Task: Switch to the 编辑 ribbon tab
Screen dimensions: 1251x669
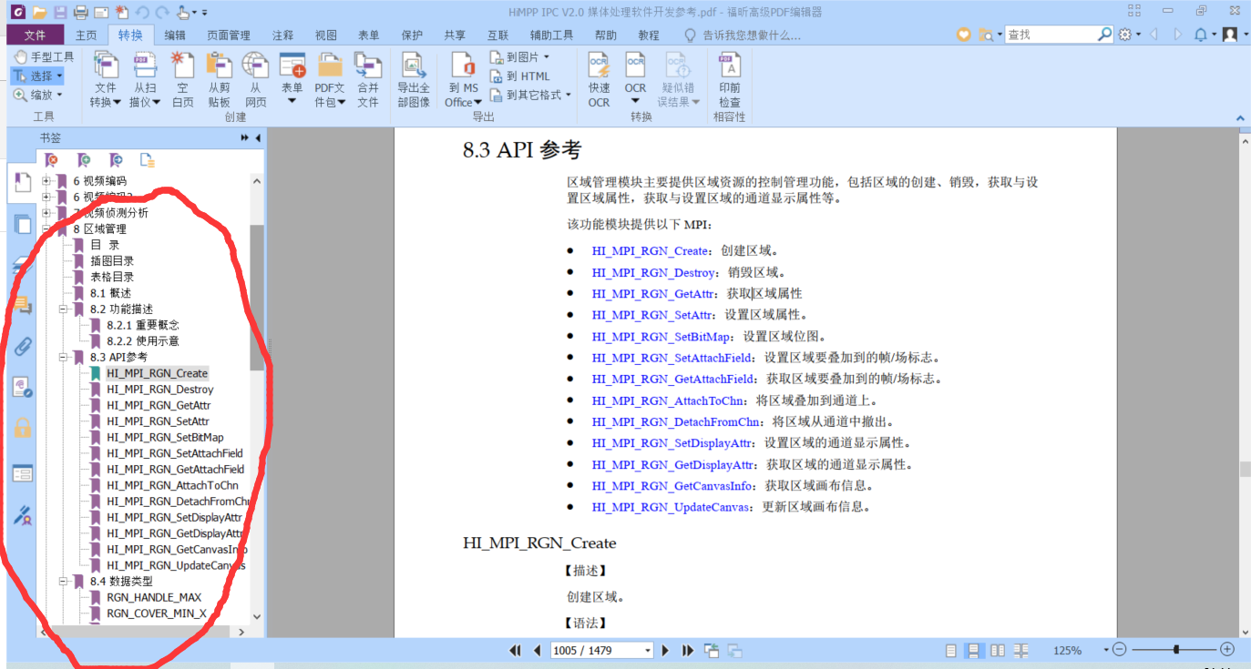Action: (x=175, y=35)
